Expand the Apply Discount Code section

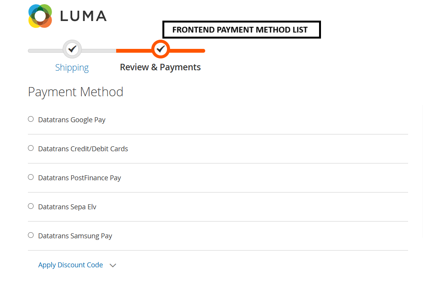coord(71,265)
